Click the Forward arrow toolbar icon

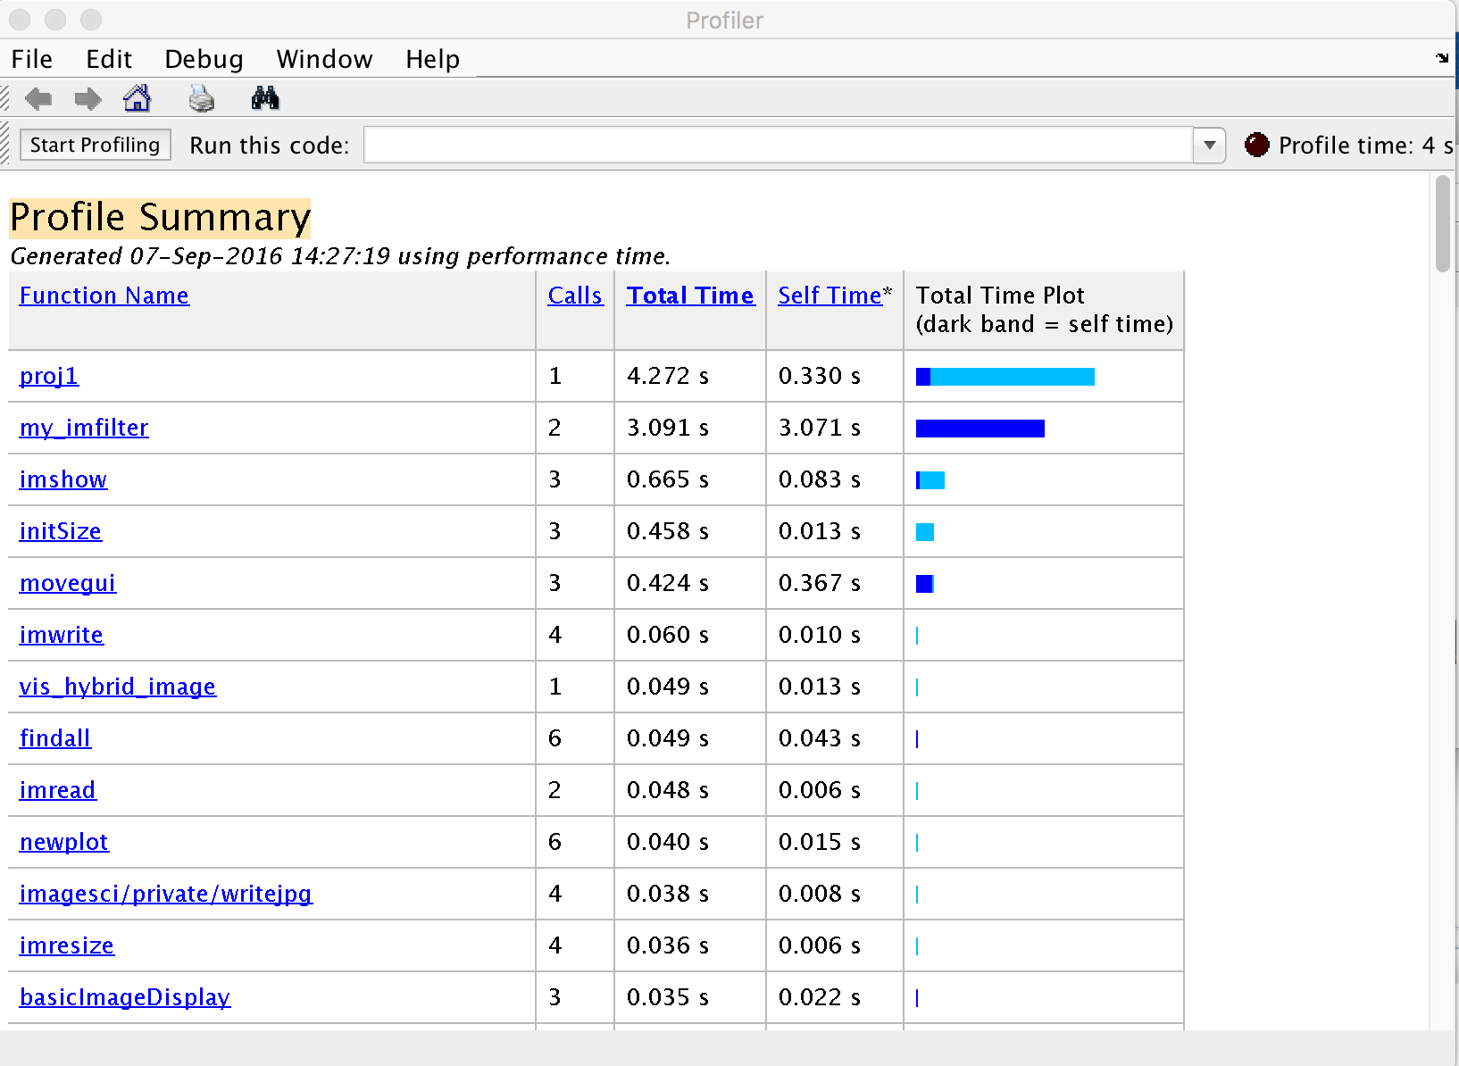[88, 98]
